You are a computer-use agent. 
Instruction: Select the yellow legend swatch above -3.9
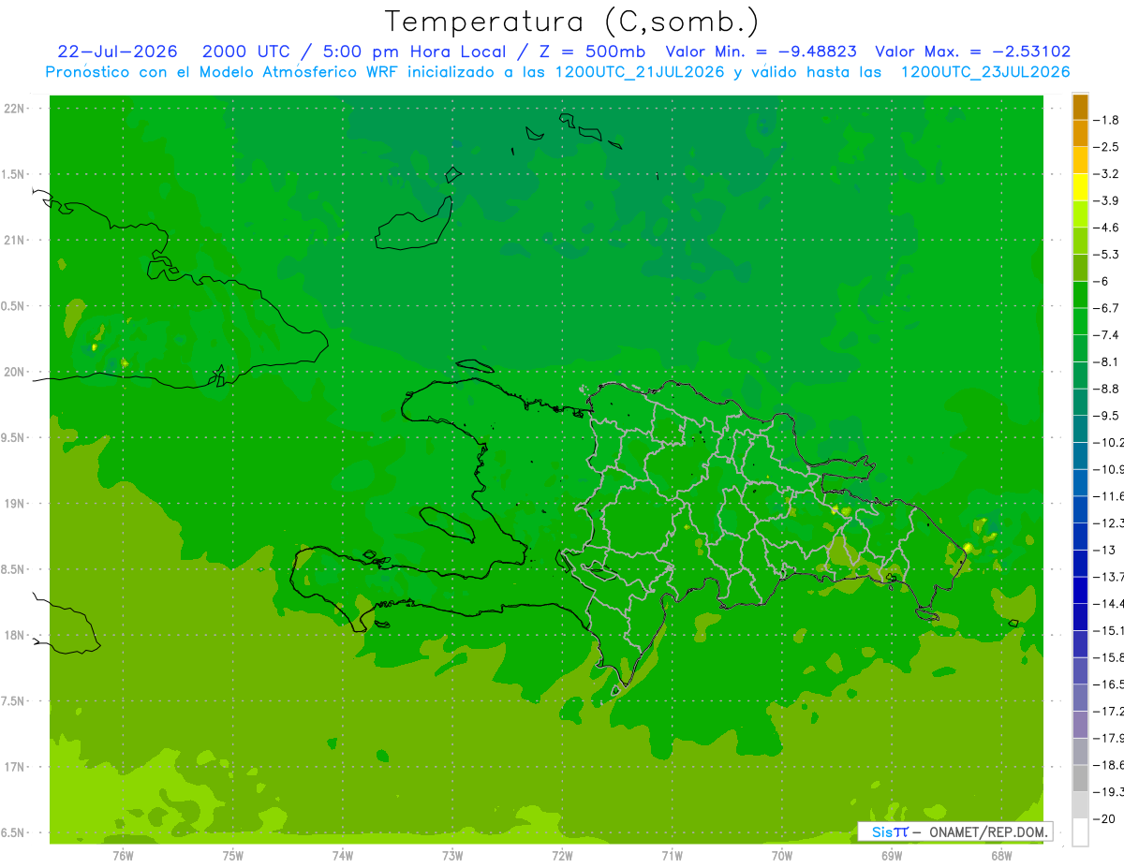pyautogui.click(x=1080, y=187)
